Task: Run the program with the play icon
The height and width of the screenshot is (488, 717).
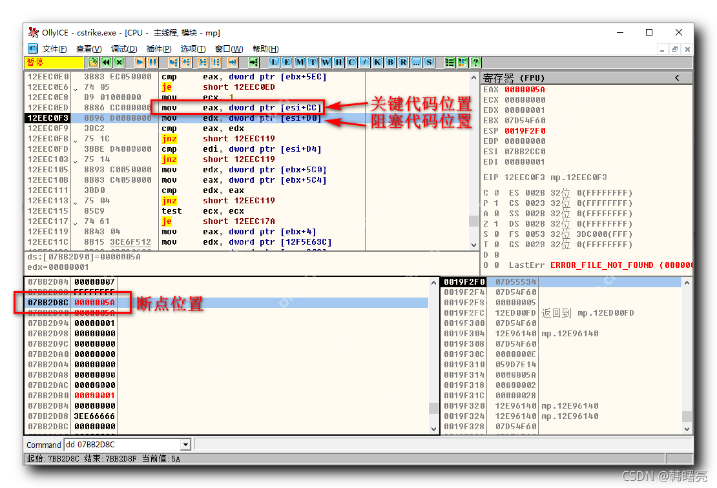Action: click(x=140, y=62)
